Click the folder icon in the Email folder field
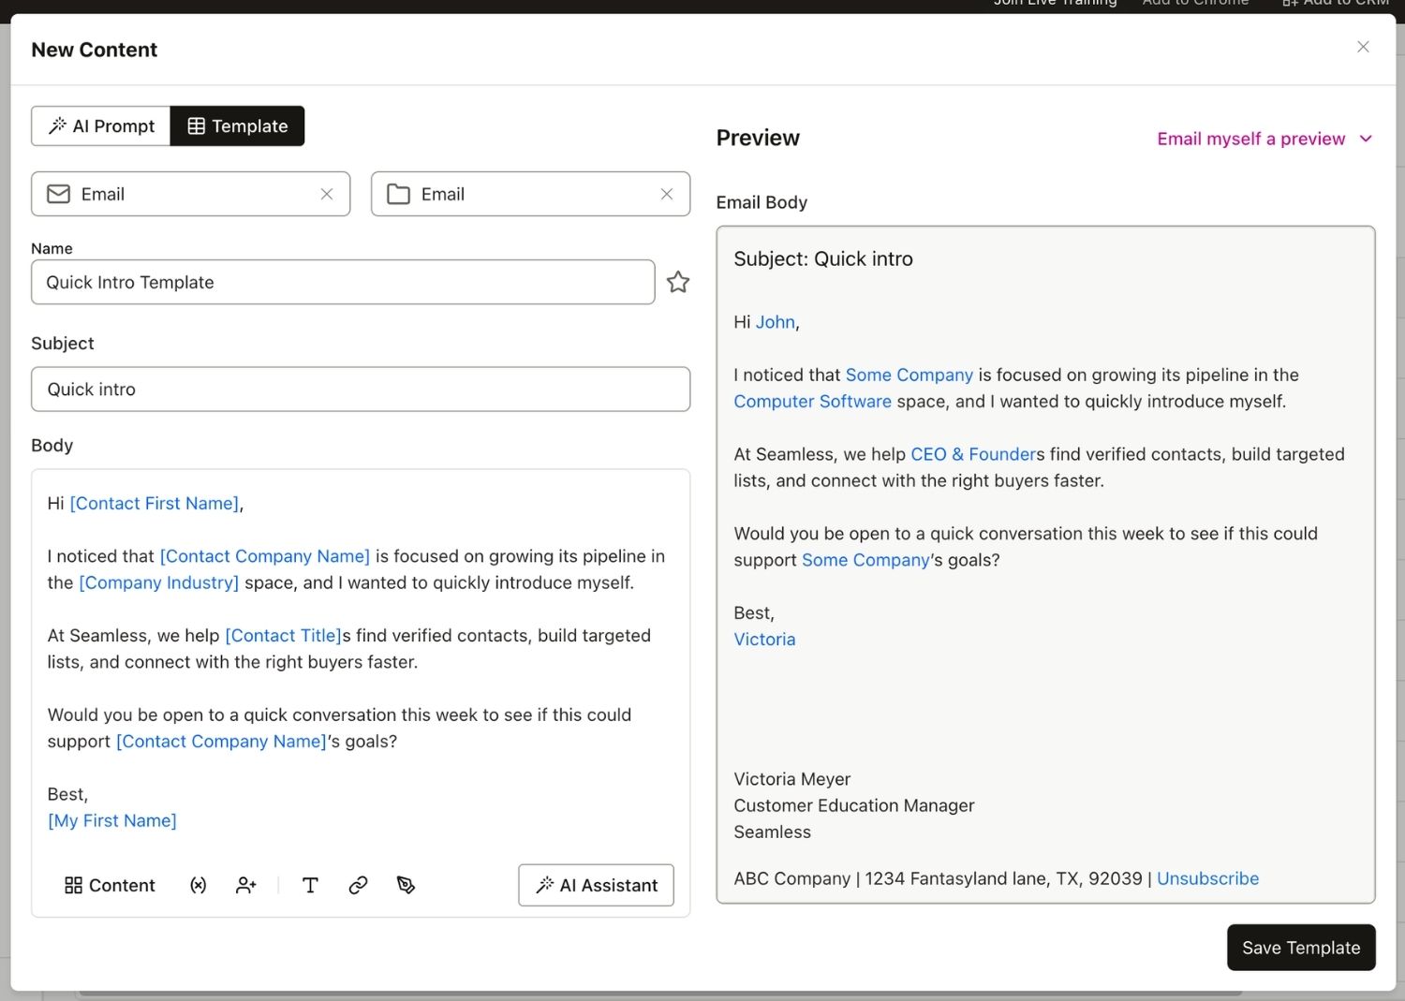This screenshot has width=1405, height=1001. click(399, 194)
